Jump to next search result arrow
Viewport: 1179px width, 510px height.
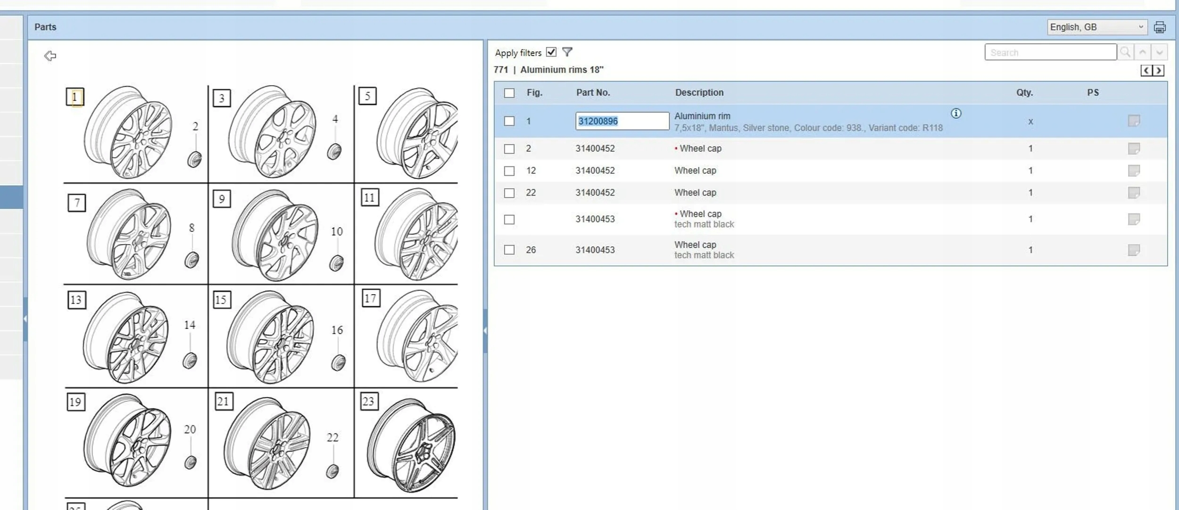pos(1160,52)
